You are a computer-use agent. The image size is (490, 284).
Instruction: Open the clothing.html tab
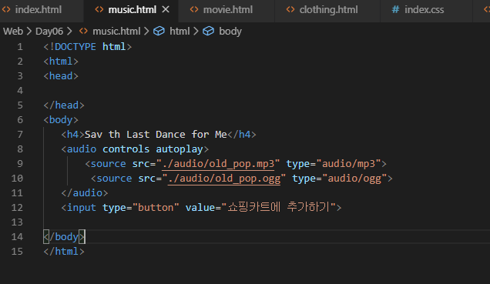[328, 10]
